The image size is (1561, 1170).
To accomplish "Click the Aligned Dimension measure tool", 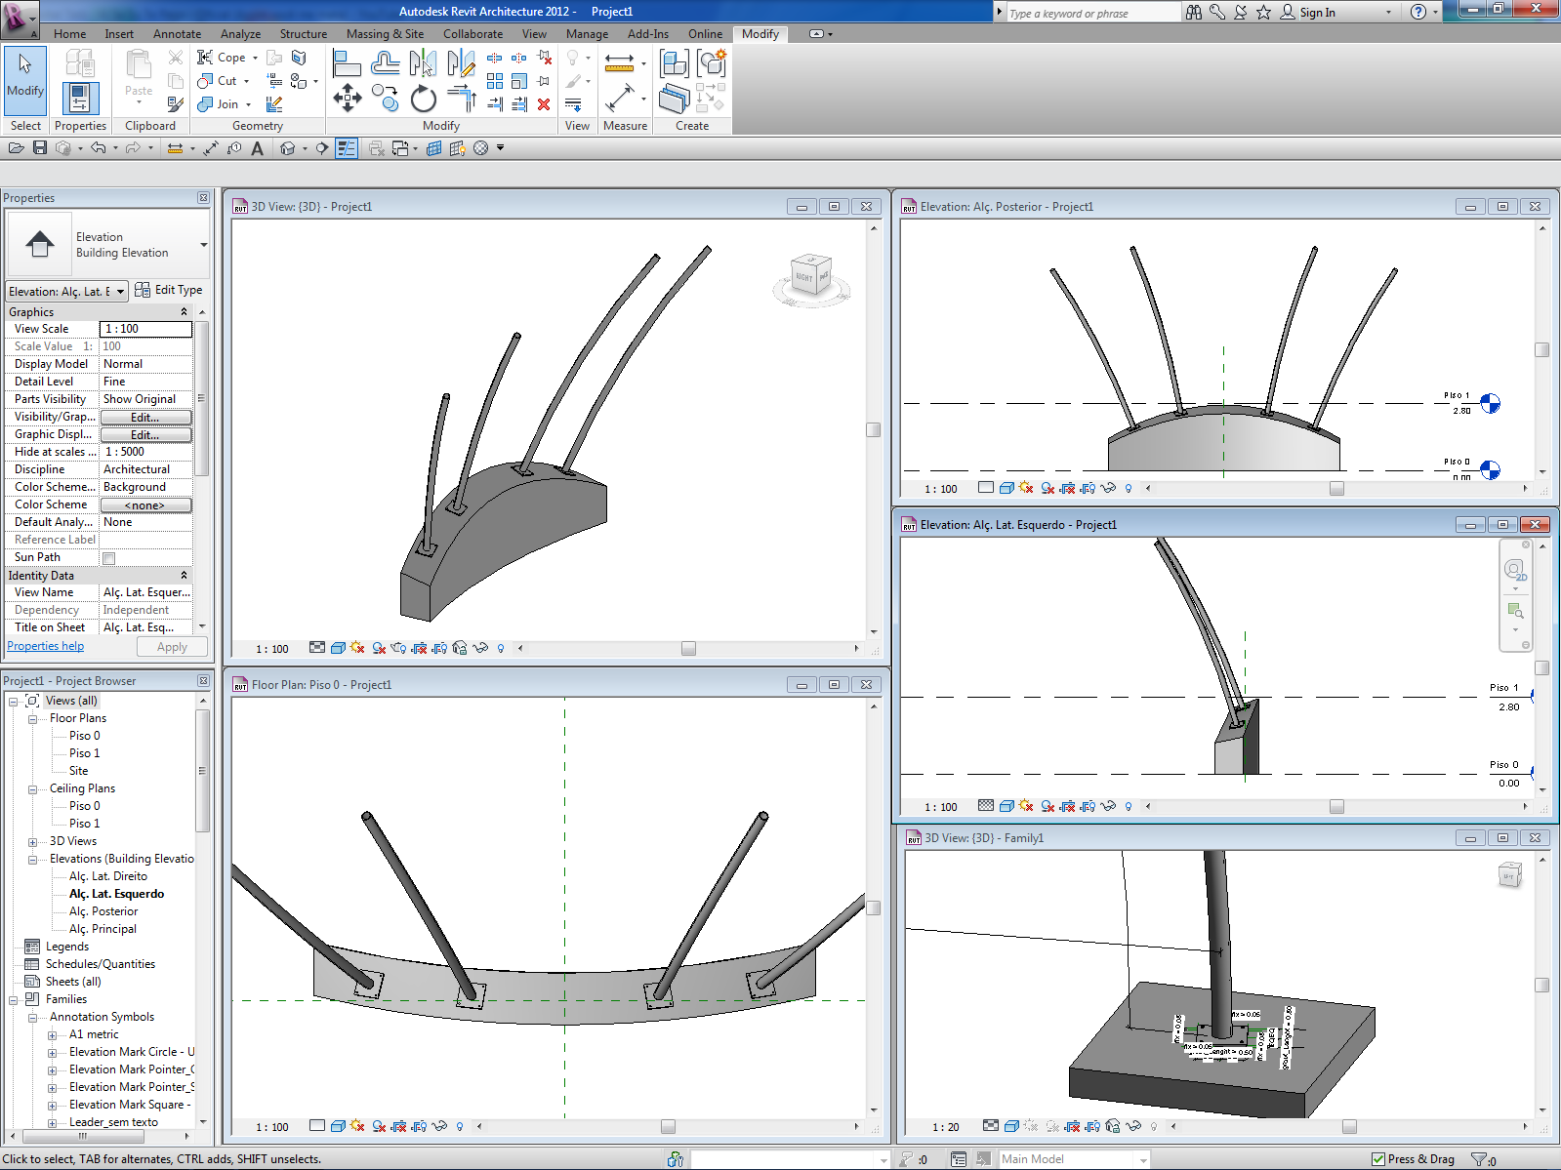I will (619, 98).
